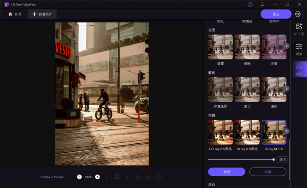Click the zoom out minus button
Screen dimensions: 307x188
79,177
